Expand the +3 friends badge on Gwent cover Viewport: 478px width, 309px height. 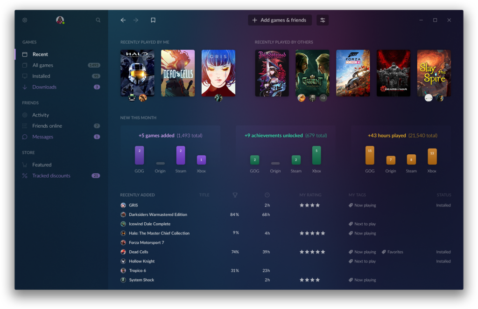(323, 98)
